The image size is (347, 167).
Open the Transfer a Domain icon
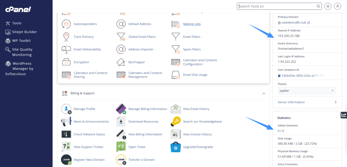121,160
